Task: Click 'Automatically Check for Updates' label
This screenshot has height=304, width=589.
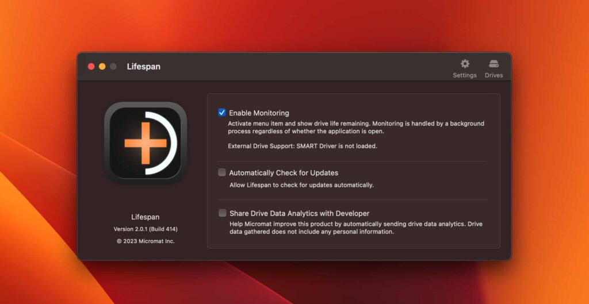Action: [284, 173]
